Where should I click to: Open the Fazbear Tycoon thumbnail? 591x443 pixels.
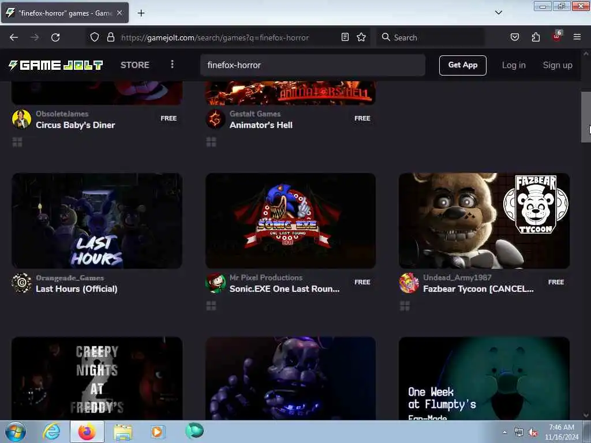click(x=484, y=221)
